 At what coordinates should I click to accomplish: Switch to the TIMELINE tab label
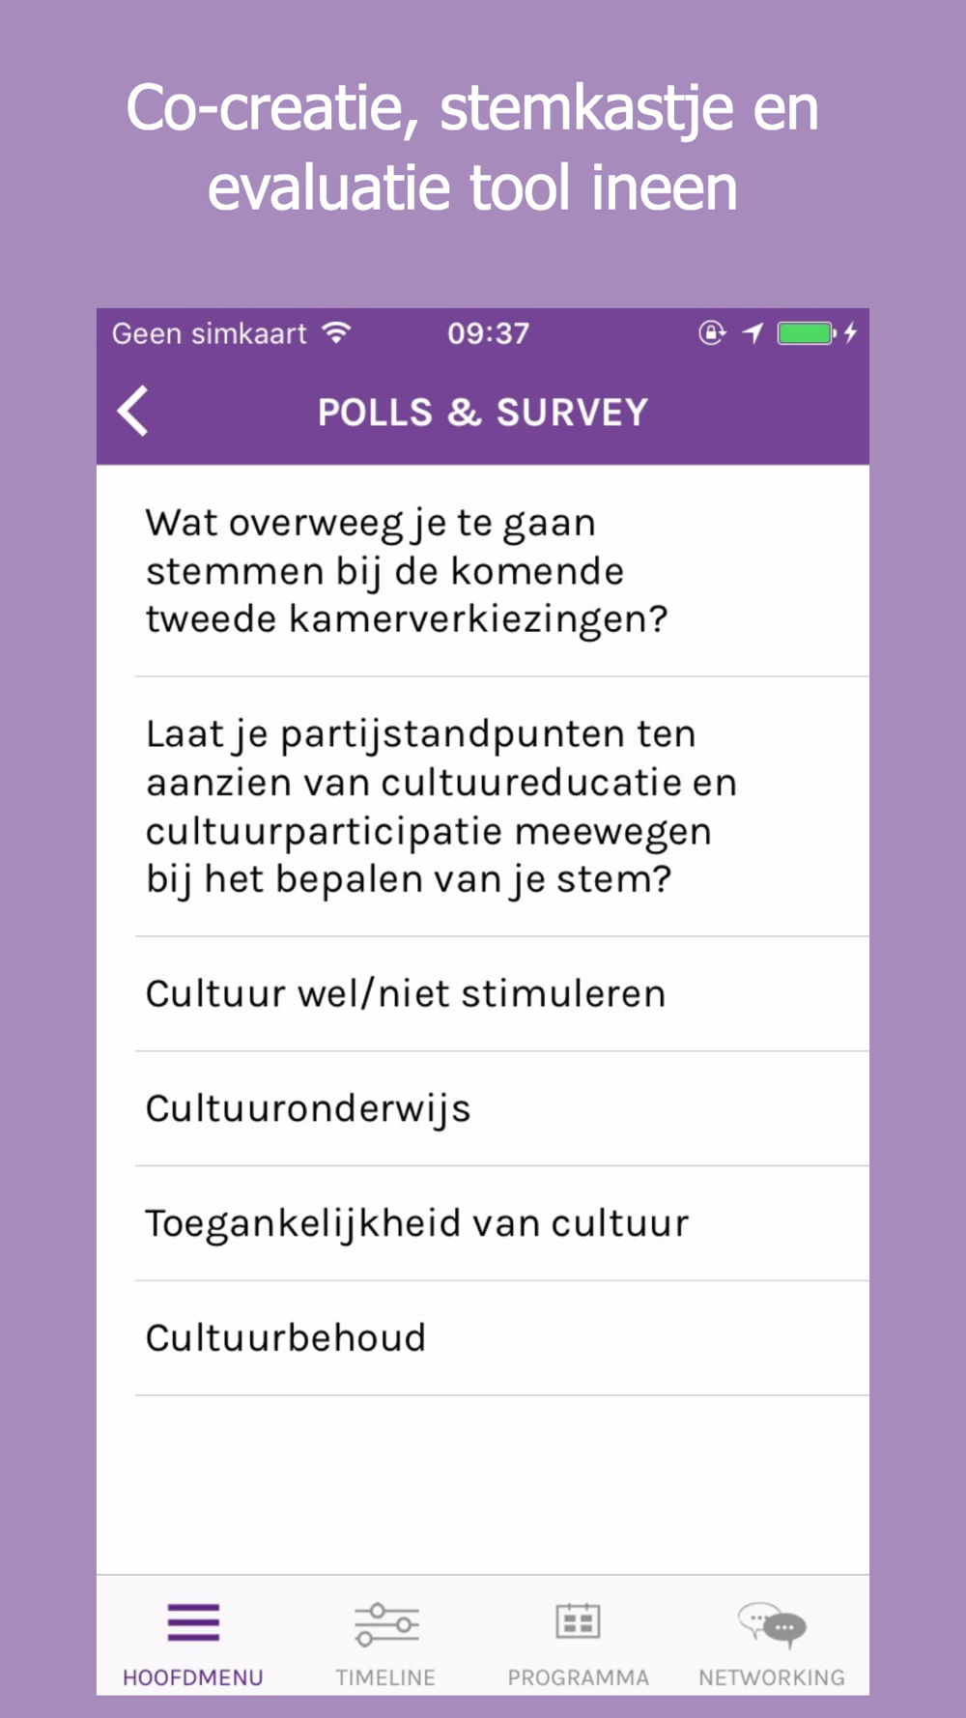tap(385, 1677)
